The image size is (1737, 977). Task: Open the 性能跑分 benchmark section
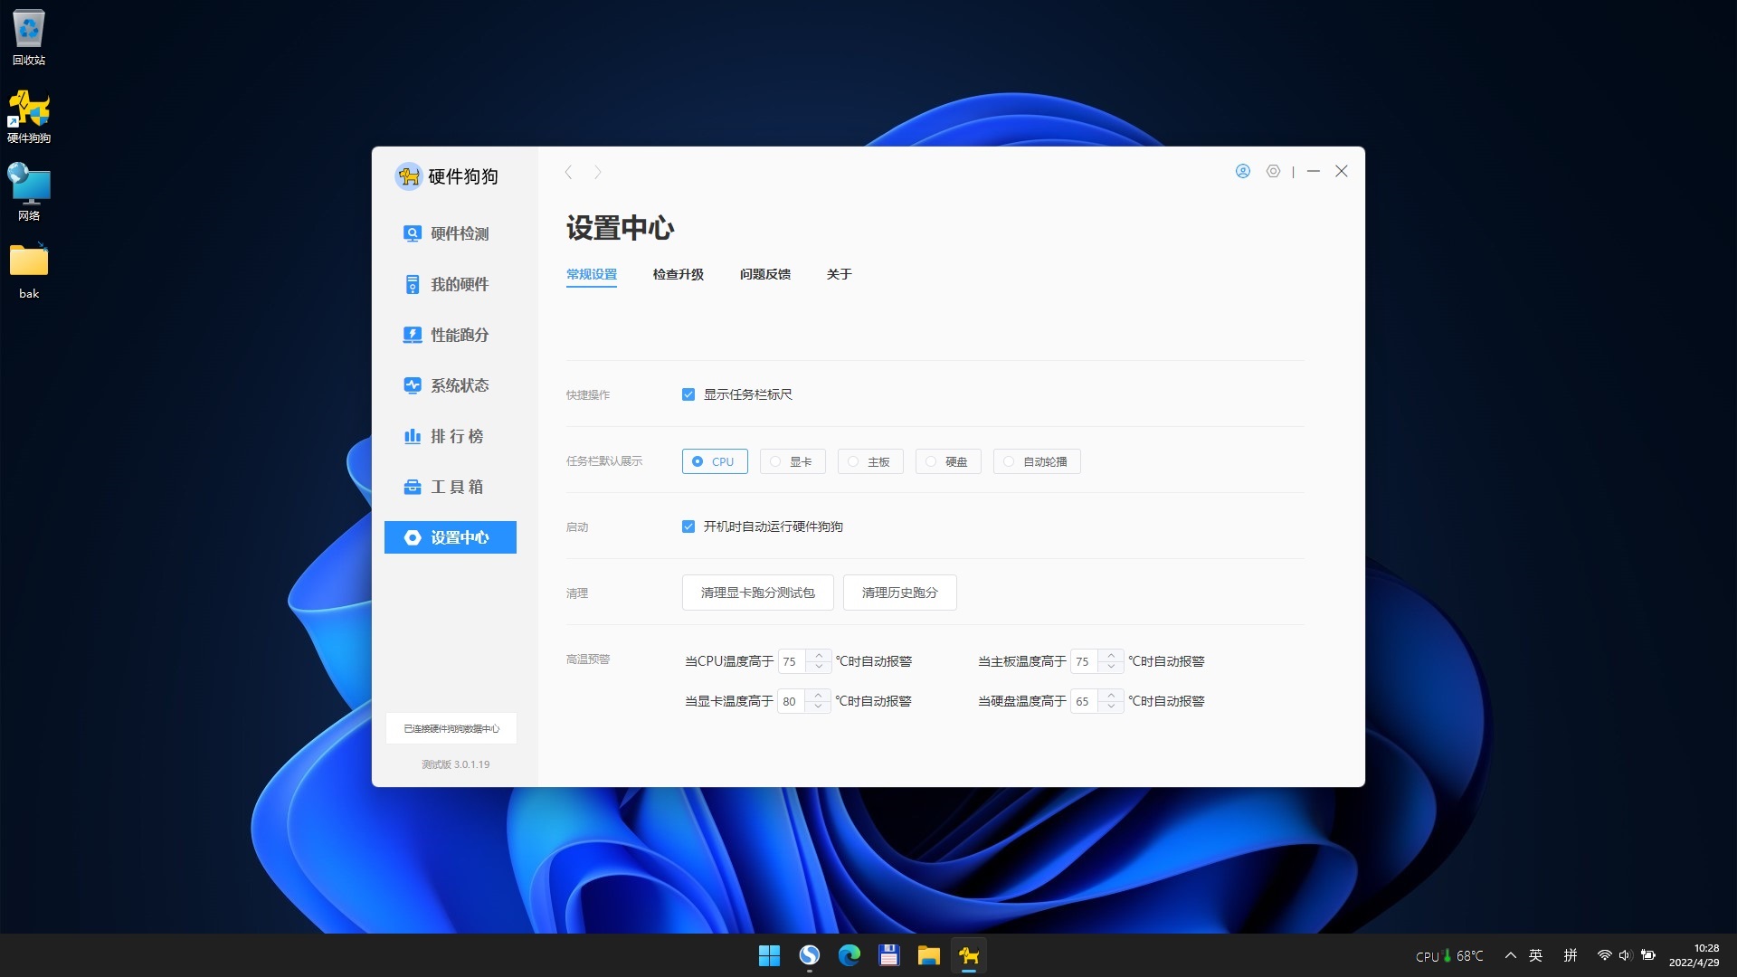coord(458,334)
